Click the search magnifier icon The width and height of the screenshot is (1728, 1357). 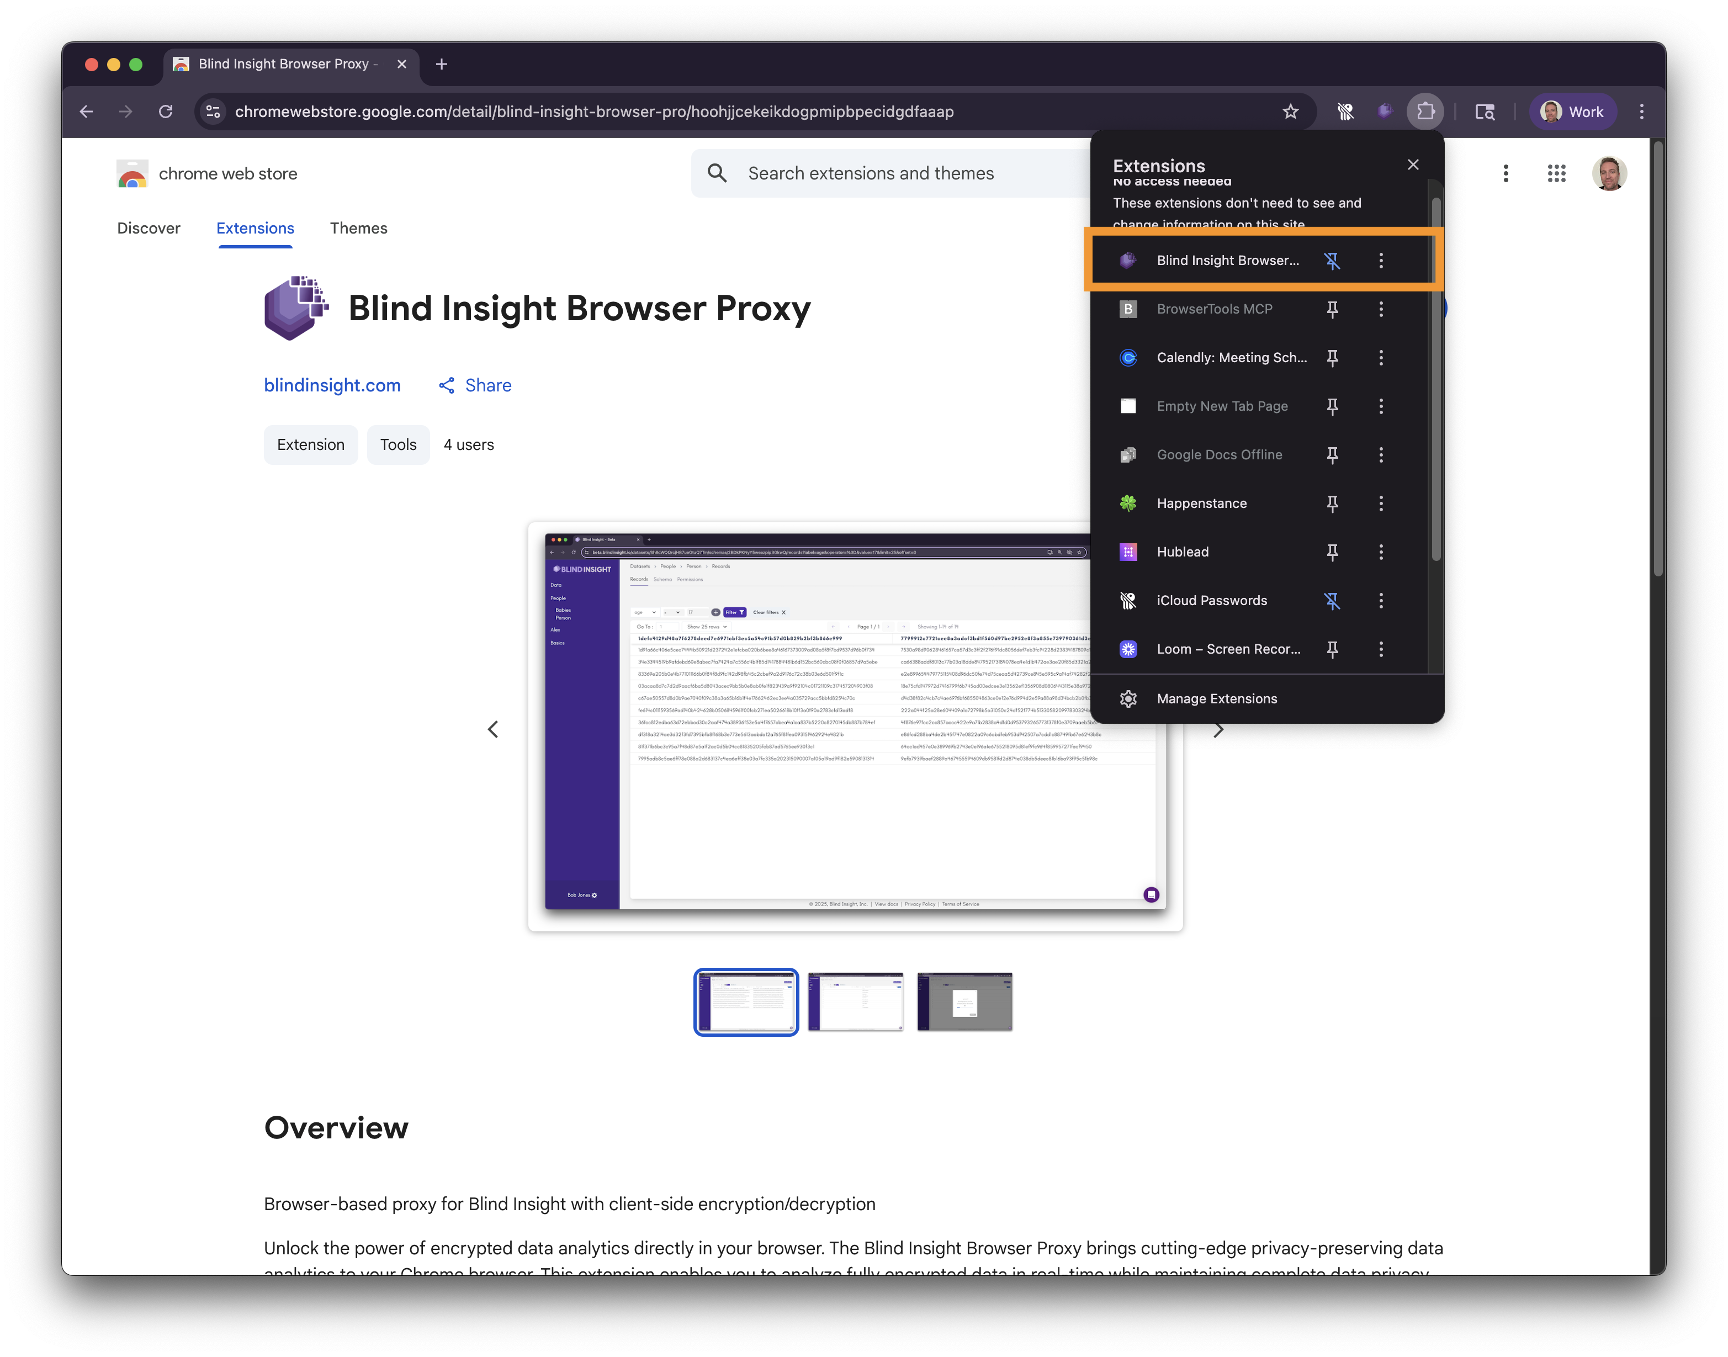point(717,173)
